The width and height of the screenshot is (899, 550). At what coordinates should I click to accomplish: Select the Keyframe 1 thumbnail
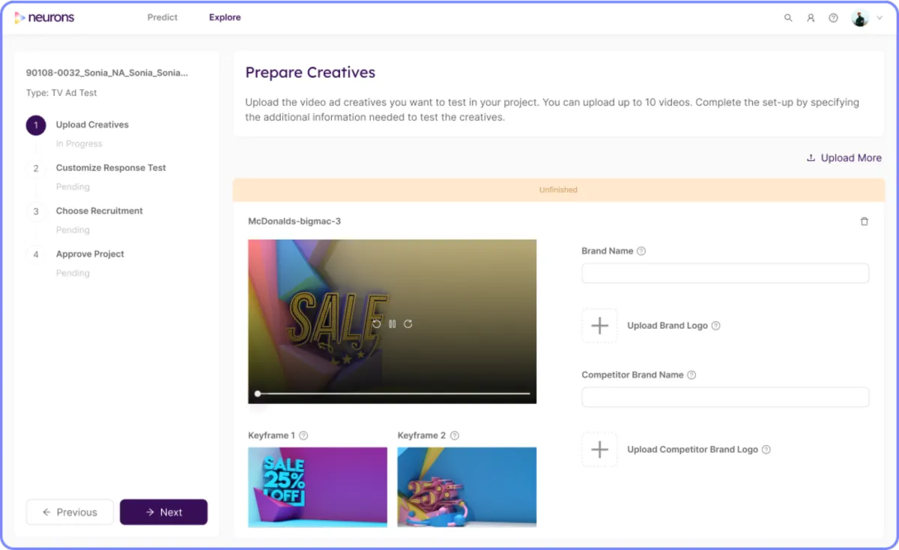318,487
